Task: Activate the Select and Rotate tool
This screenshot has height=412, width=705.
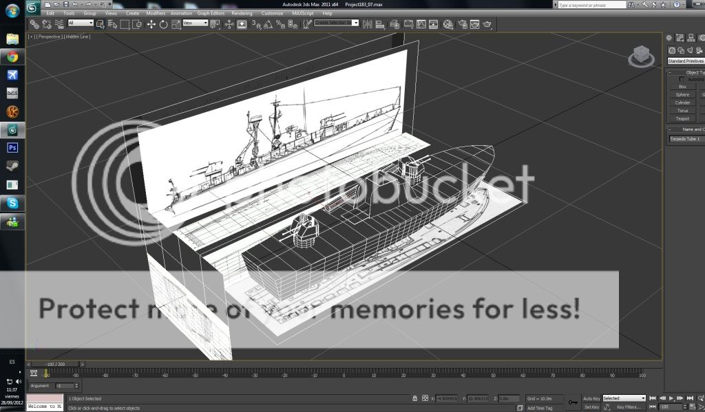Action: 163,24
